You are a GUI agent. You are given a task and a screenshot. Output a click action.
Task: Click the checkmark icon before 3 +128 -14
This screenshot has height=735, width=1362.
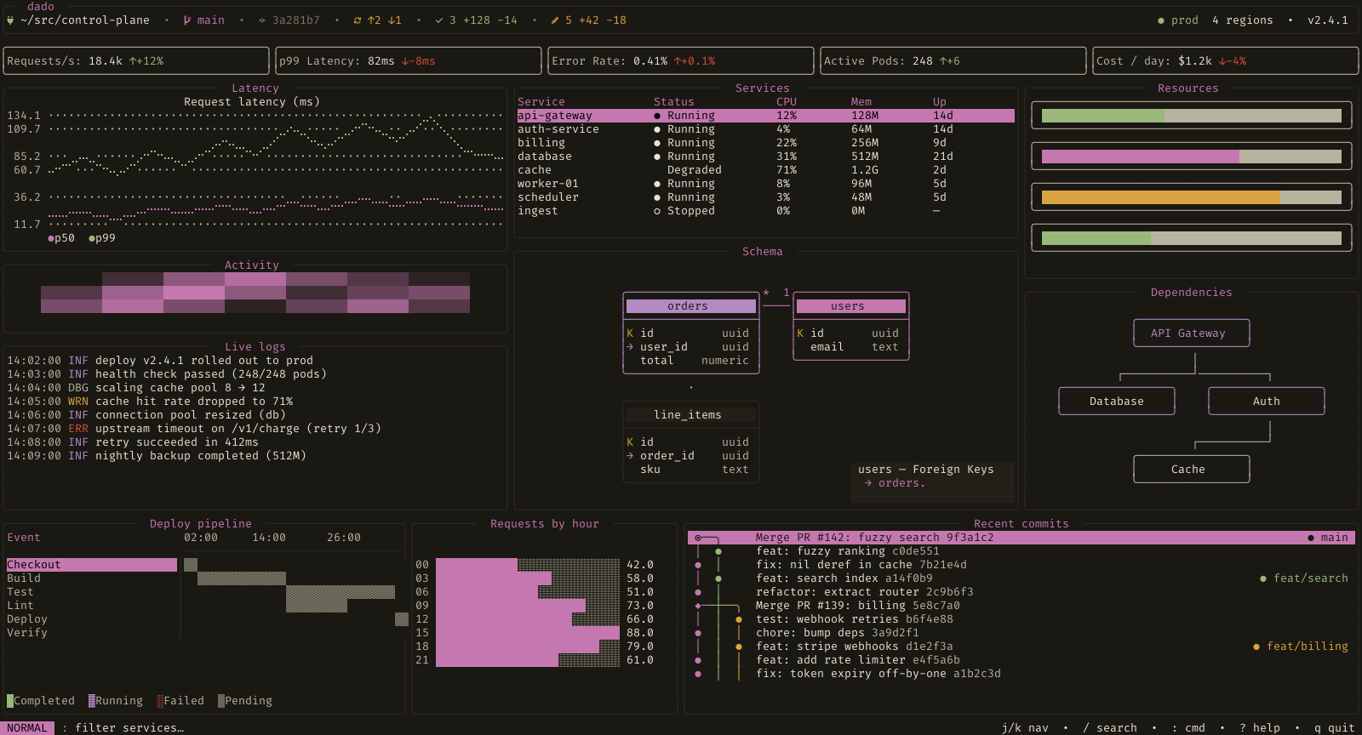(x=439, y=20)
